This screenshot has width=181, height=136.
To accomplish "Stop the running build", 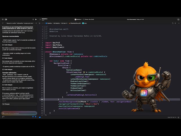I will click(33, 20).
